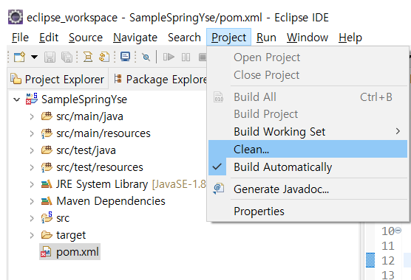Image resolution: width=411 pixels, height=280 pixels.
Task: Click the pom.xml file icon
Action: click(46, 251)
